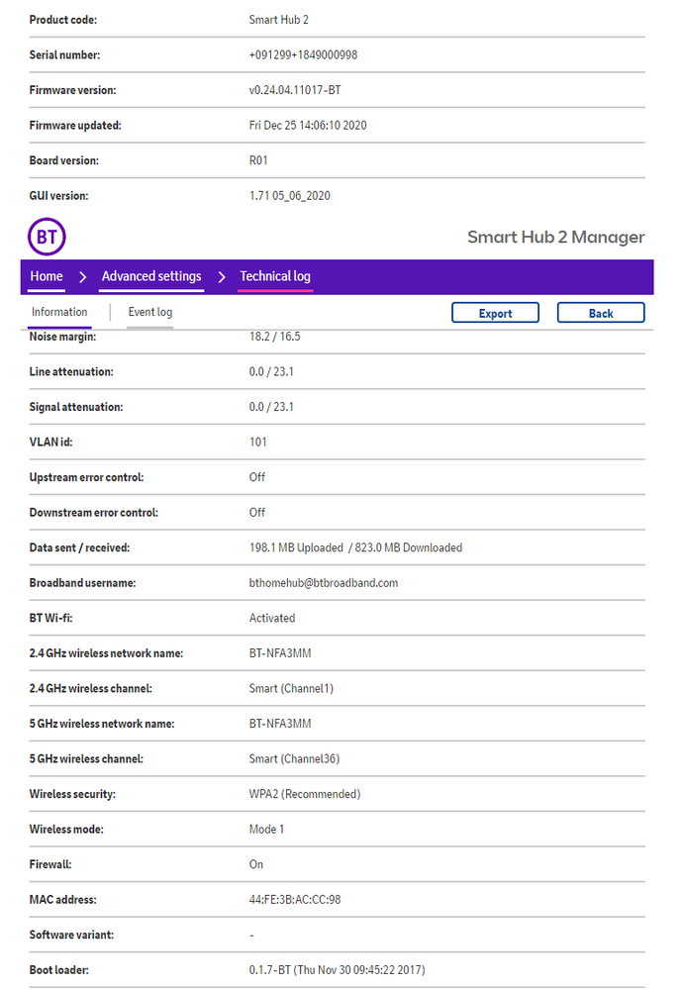
Task: Click the Boot loader version value
Action: (x=337, y=970)
